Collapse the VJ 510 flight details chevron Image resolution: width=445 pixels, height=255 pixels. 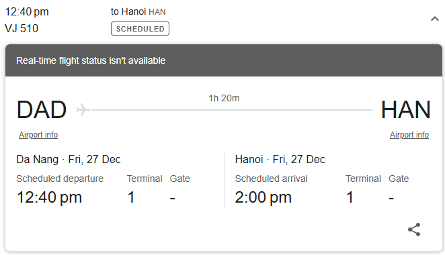coord(435,19)
